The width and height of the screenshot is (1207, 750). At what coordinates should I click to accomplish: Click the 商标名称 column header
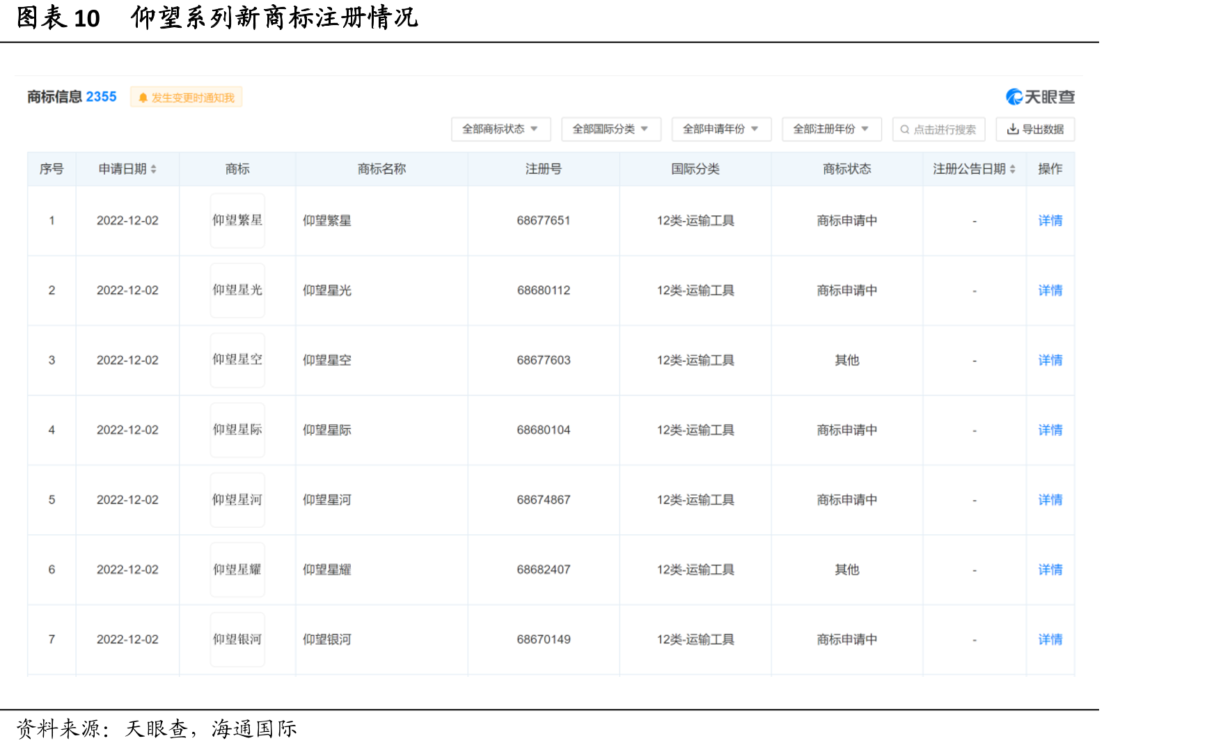(381, 169)
